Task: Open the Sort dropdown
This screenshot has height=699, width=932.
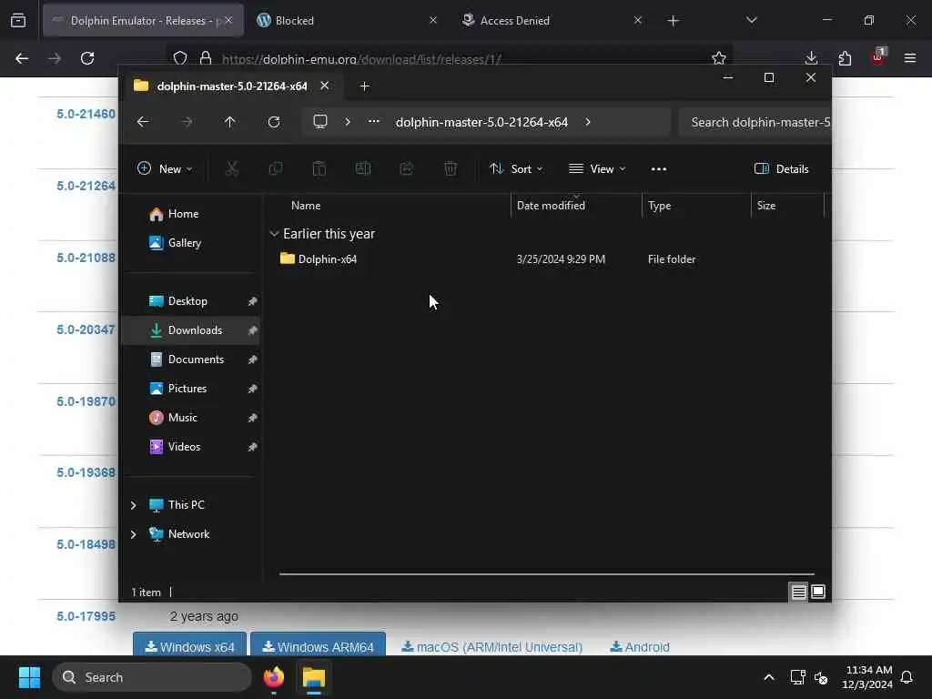Action: 516,168
